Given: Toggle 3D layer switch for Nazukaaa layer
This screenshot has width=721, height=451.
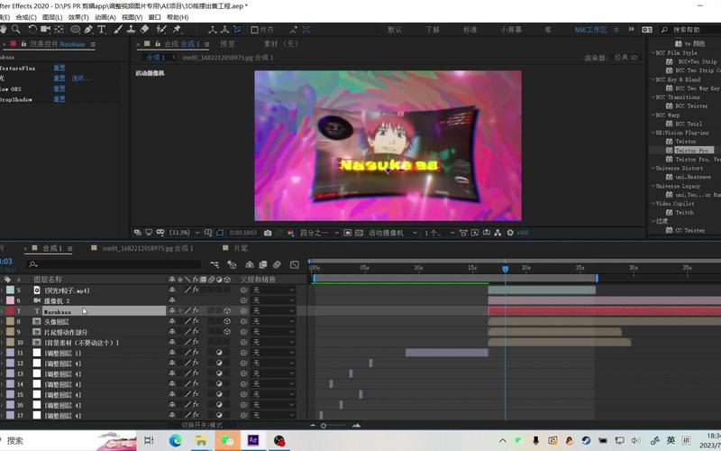Looking at the screenshot, I should (x=228, y=311).
